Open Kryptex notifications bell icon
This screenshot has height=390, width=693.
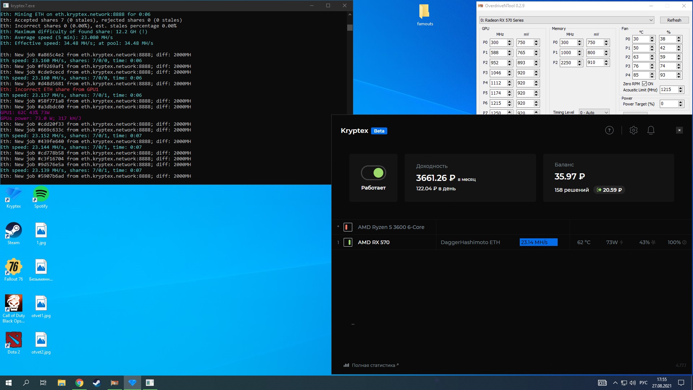[x=651, y=130]
